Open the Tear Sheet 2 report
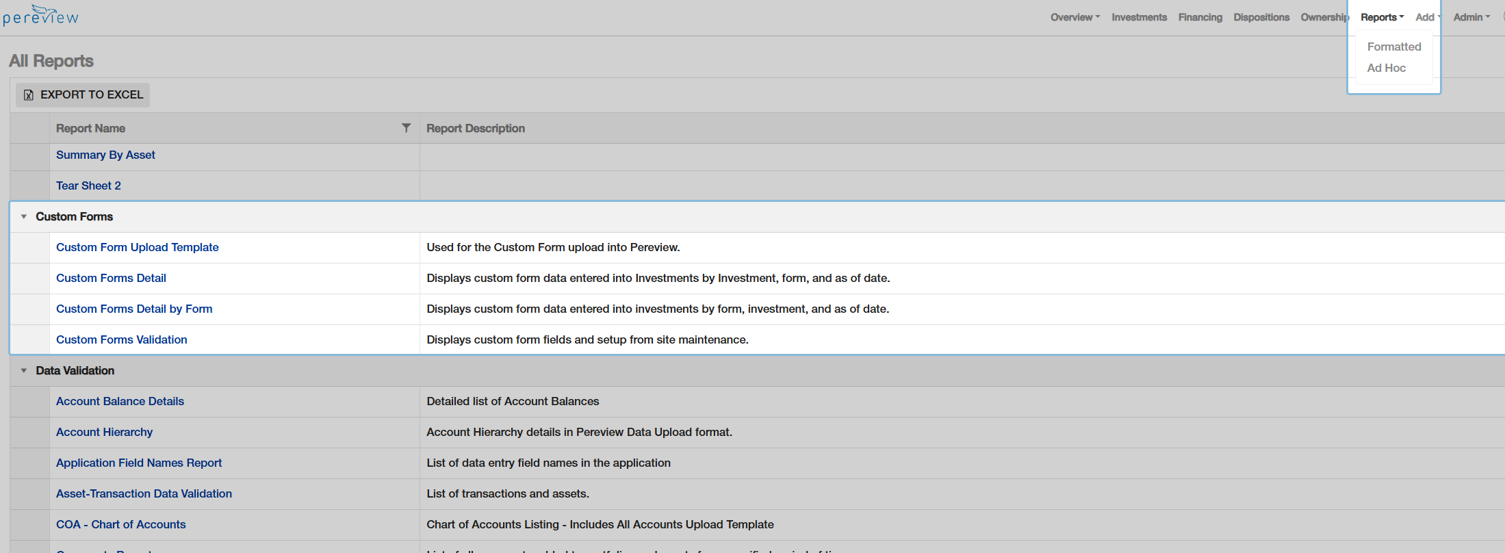1505x553 pixels. tap(88, 185)
